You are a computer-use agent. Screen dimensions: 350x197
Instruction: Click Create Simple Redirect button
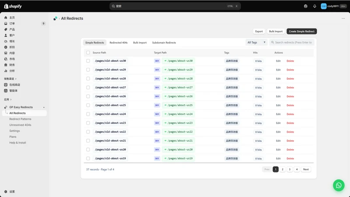[x=301, y=31]
